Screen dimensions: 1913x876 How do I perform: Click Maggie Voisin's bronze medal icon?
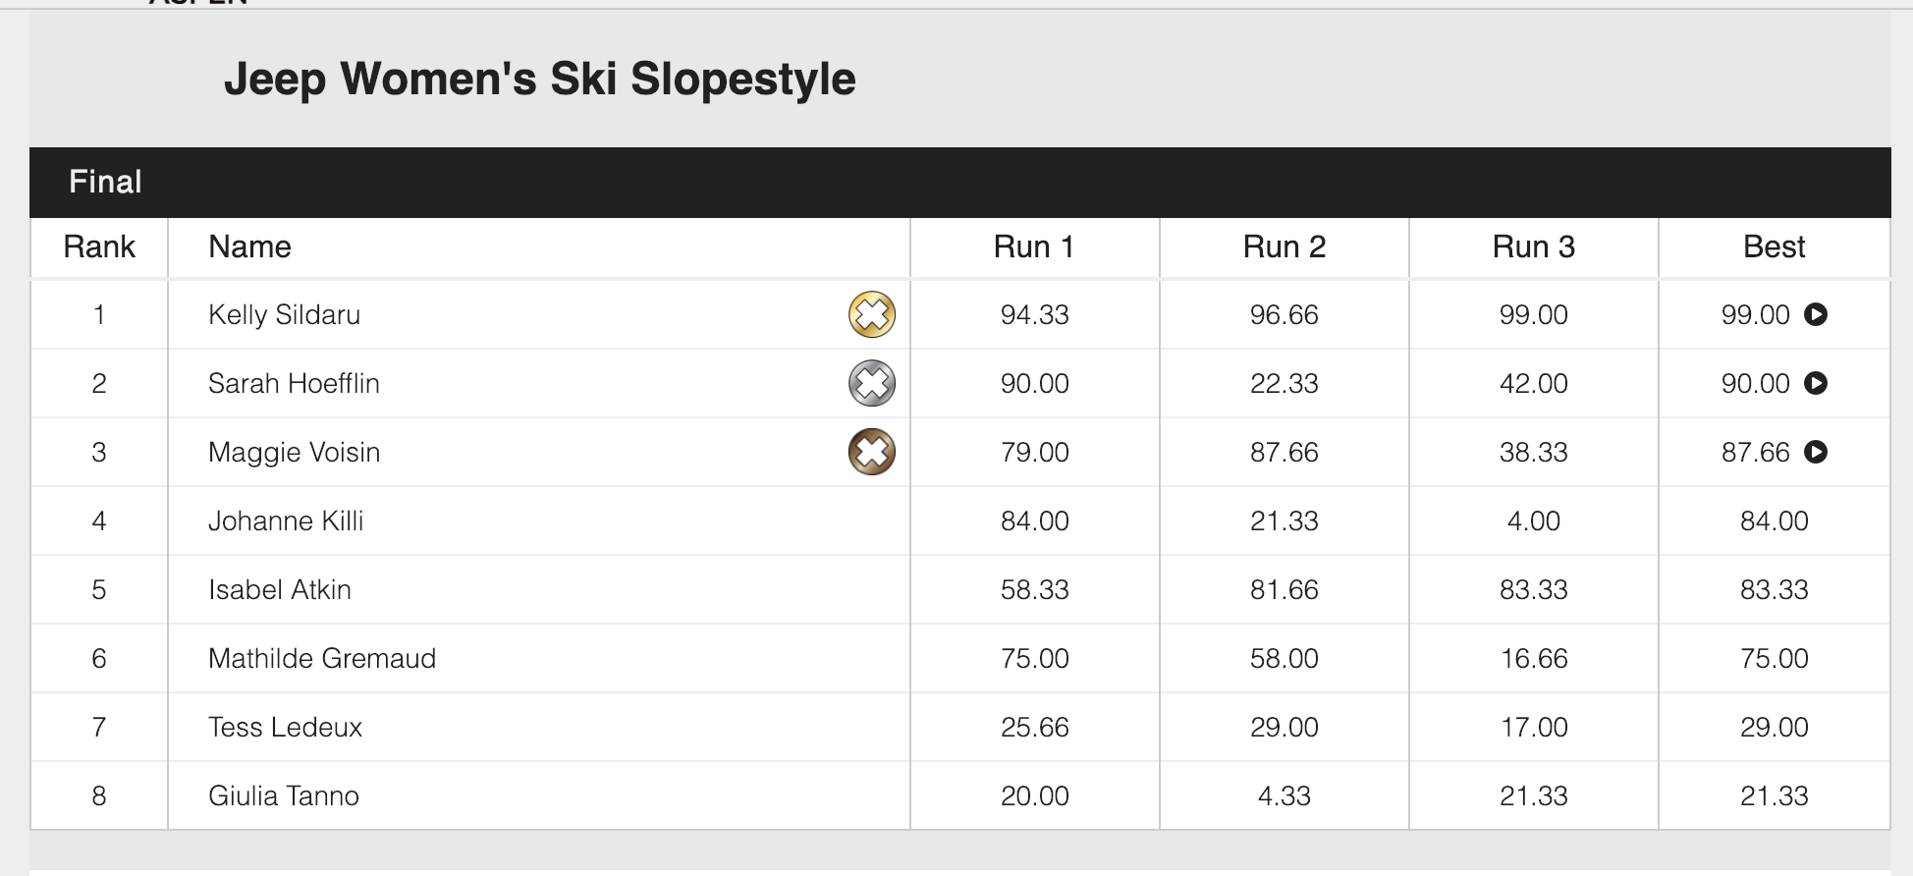click(872, 452)
